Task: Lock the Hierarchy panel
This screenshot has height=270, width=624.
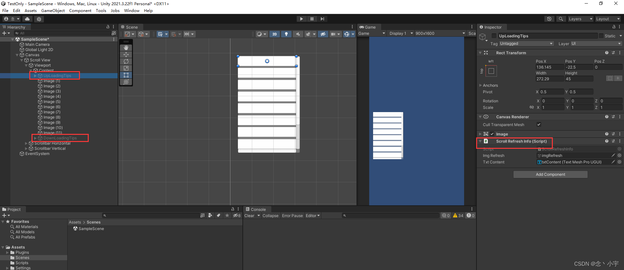Action: pyautogui.click(x=108, y=27)
